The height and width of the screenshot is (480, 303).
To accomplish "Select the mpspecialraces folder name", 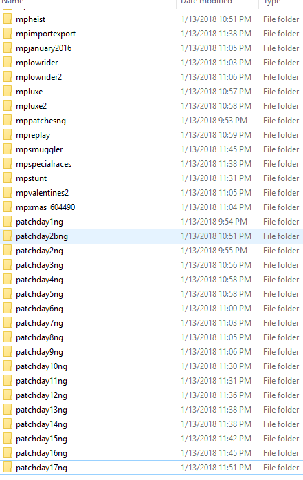I will point(44,164).
